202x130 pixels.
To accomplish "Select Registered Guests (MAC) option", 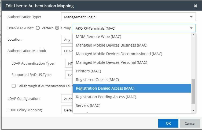I will coord(97,80).
